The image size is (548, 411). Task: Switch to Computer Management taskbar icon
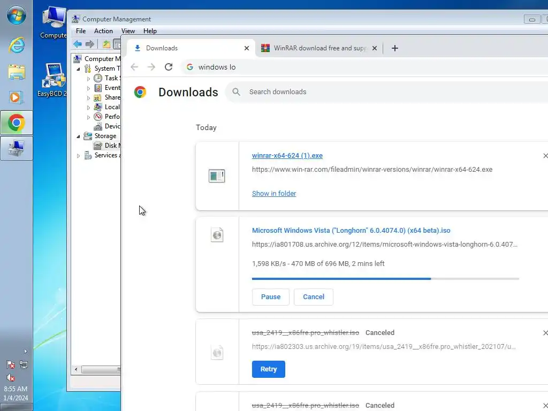(x=17, y=148)
